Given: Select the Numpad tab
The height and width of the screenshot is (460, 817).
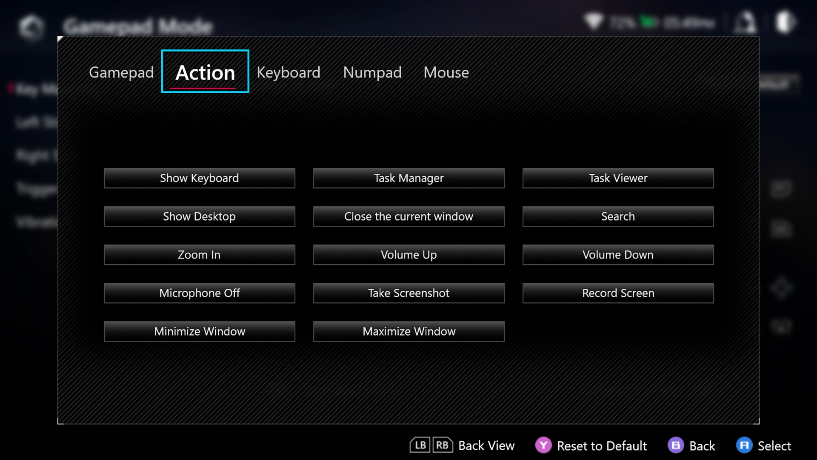Looking at the screenshot, I should [x=372, y=72].
